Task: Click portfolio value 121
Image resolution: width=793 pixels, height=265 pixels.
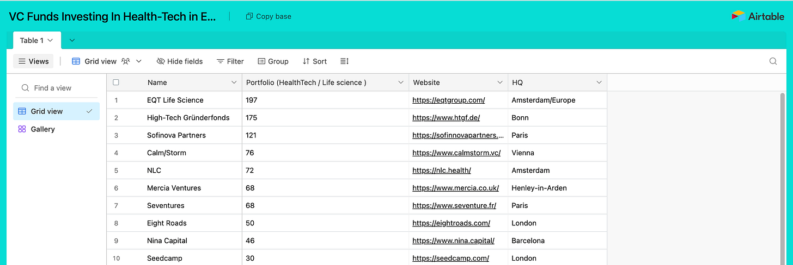Action: pos(251,135)
